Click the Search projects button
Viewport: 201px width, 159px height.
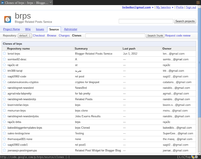point(185,21)
